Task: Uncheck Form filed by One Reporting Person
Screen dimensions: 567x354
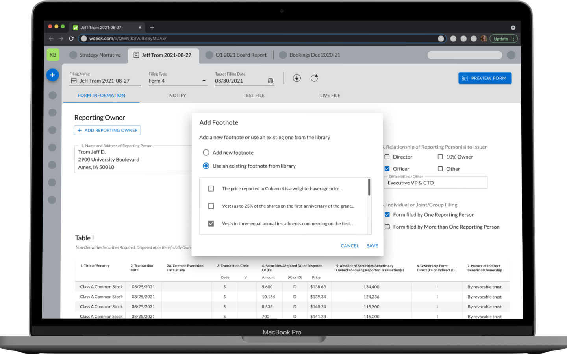Action: pos(387,215)
